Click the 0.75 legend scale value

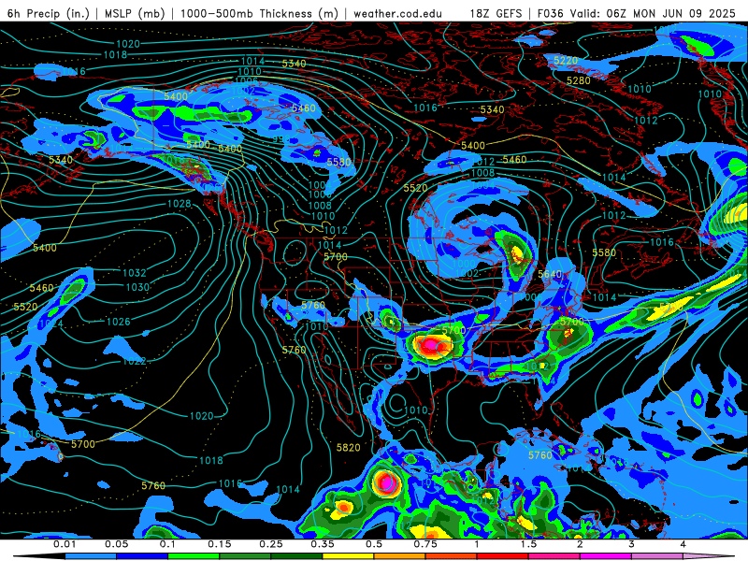(425, 544)
